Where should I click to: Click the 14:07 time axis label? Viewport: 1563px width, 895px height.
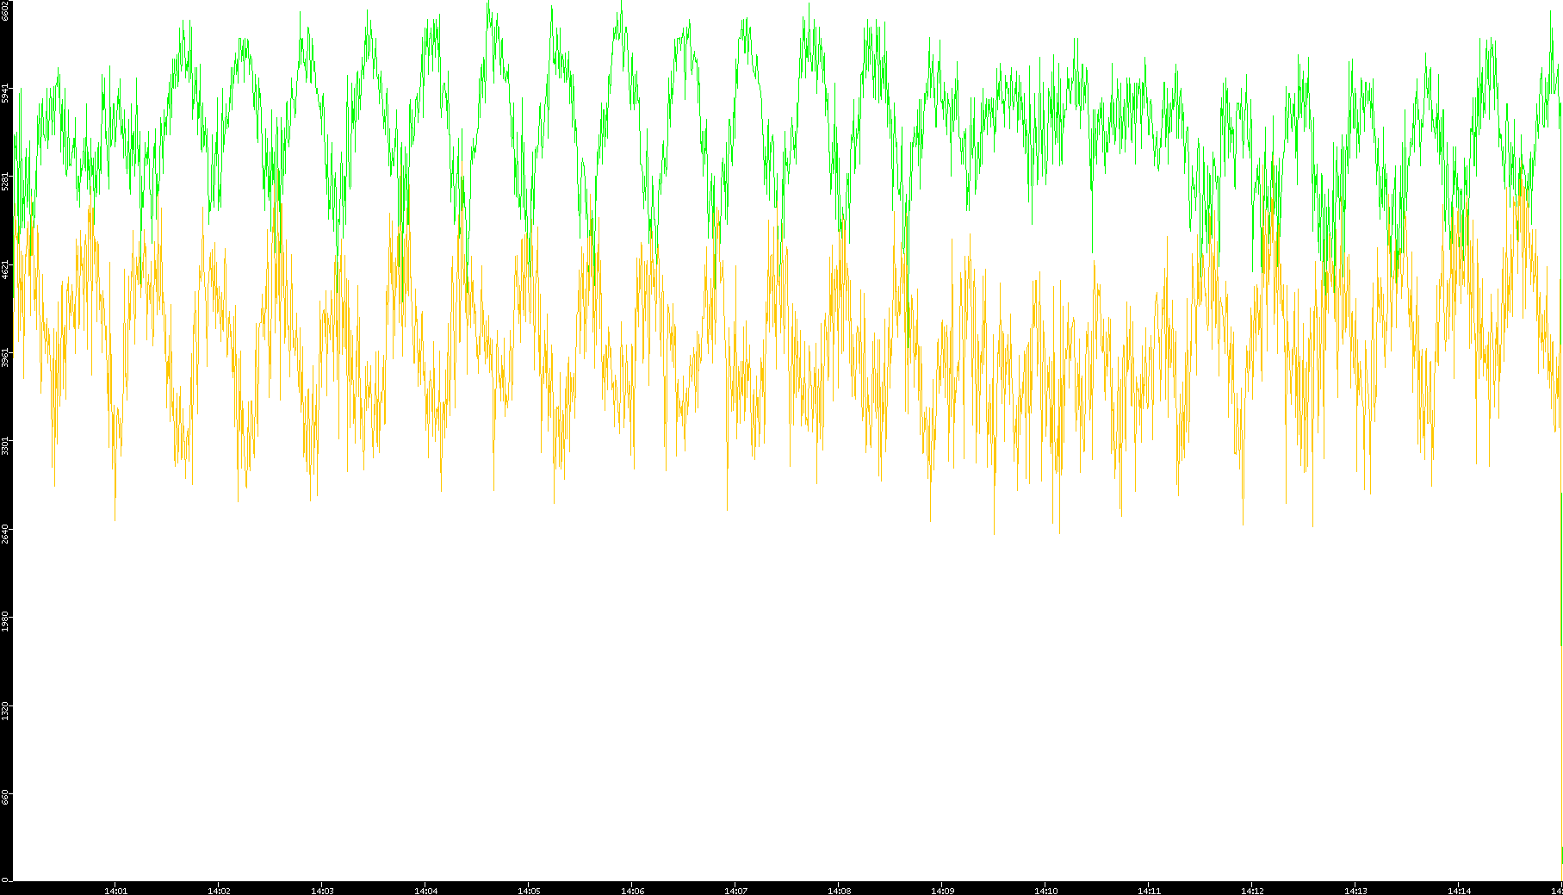pyautogui.click(x=735, y=891)
